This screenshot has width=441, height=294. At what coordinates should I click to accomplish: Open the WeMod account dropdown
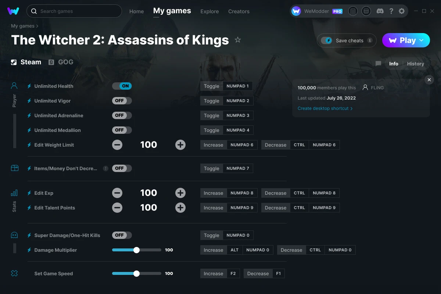pyautogui.click(x=317, y=11)
